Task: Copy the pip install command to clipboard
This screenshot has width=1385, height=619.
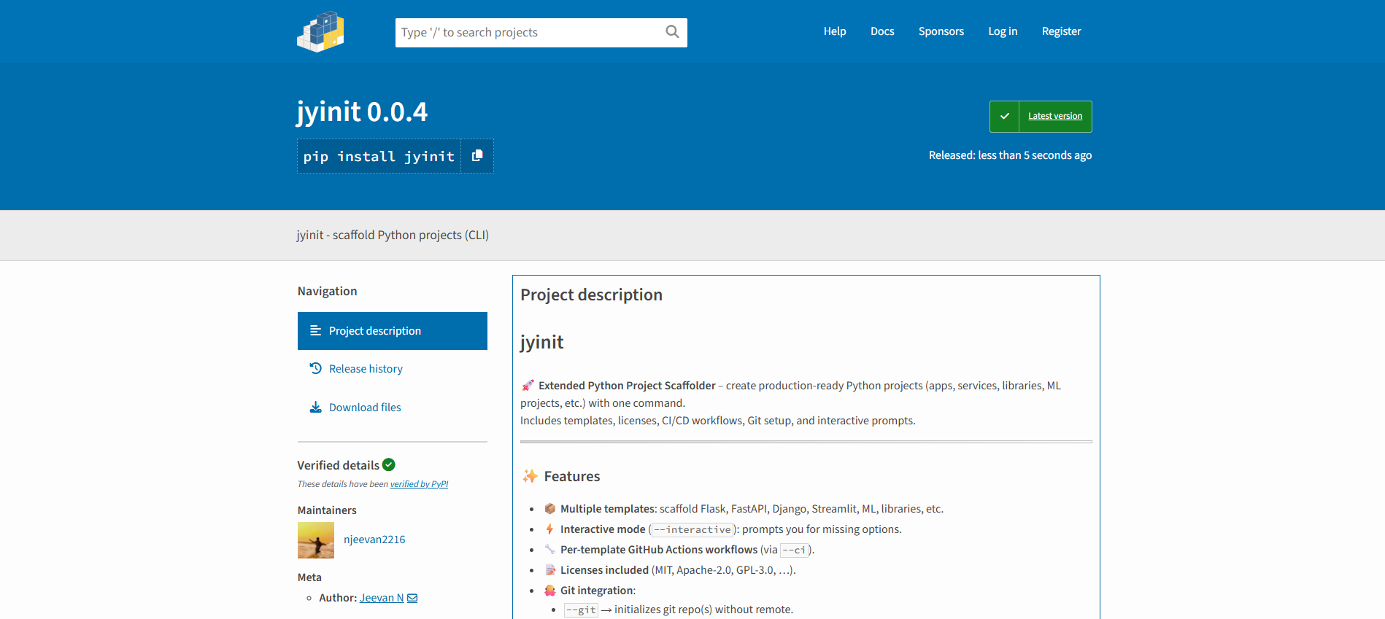Action: [x=477, y=156]
